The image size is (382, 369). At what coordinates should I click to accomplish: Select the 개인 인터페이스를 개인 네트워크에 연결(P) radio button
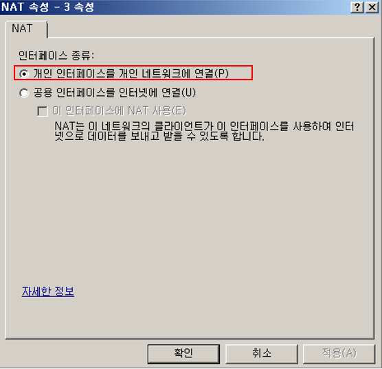click(124, 73)
